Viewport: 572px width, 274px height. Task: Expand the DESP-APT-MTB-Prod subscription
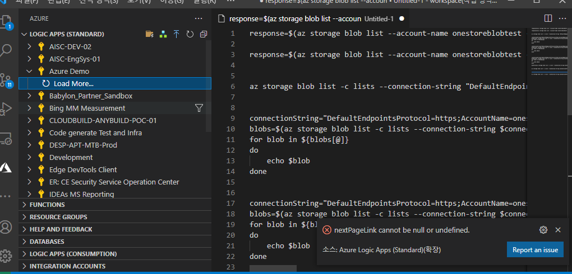point(30,145)
